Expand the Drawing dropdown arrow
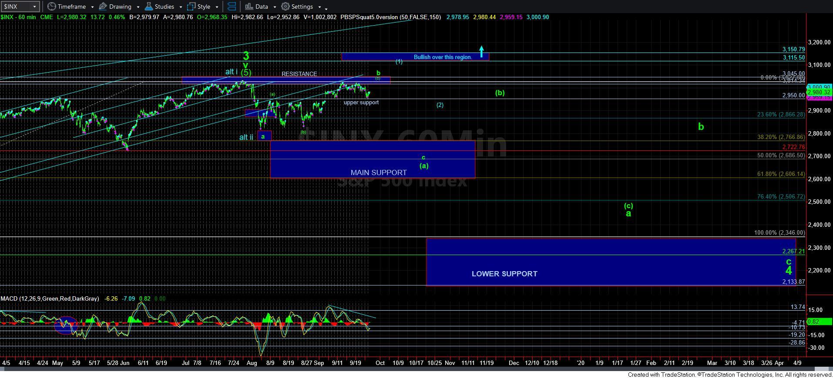Viewport: 833px width, 378px height. pos(138,7)
